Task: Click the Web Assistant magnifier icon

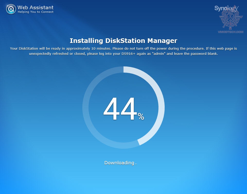Action: (11, 9)
